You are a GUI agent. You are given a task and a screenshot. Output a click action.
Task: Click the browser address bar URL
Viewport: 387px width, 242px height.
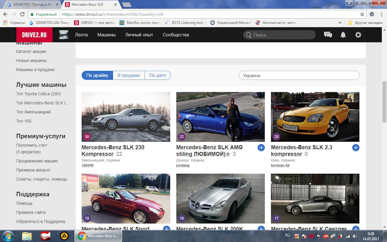point(112,15)
